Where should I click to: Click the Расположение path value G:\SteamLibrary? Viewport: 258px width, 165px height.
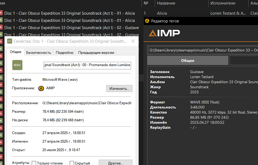87,103
